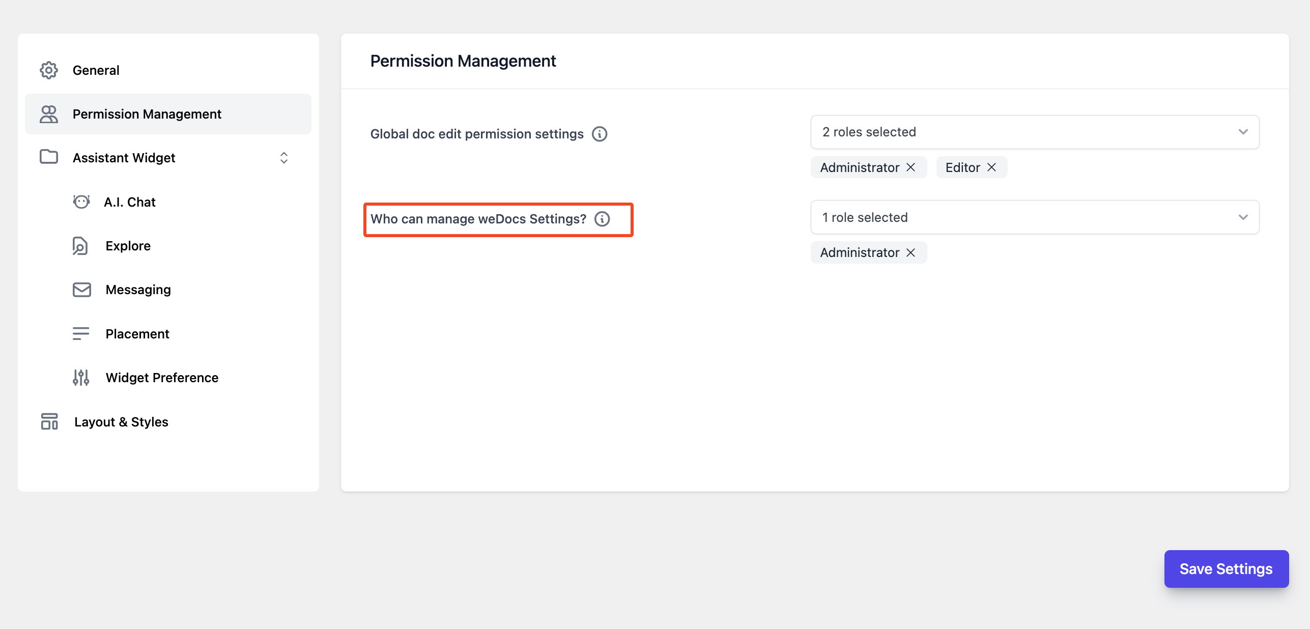Click the Permission Management icon

[x=48, y=113]
